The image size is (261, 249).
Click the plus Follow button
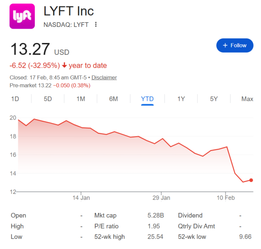pyautogui.click(x=234, y=45)
